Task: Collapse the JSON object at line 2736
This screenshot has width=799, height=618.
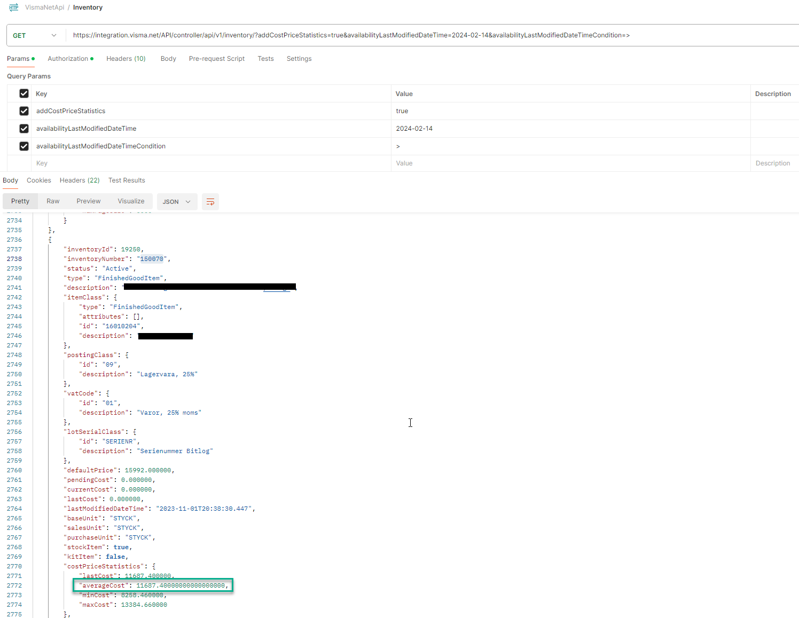Action: (50, 239)
